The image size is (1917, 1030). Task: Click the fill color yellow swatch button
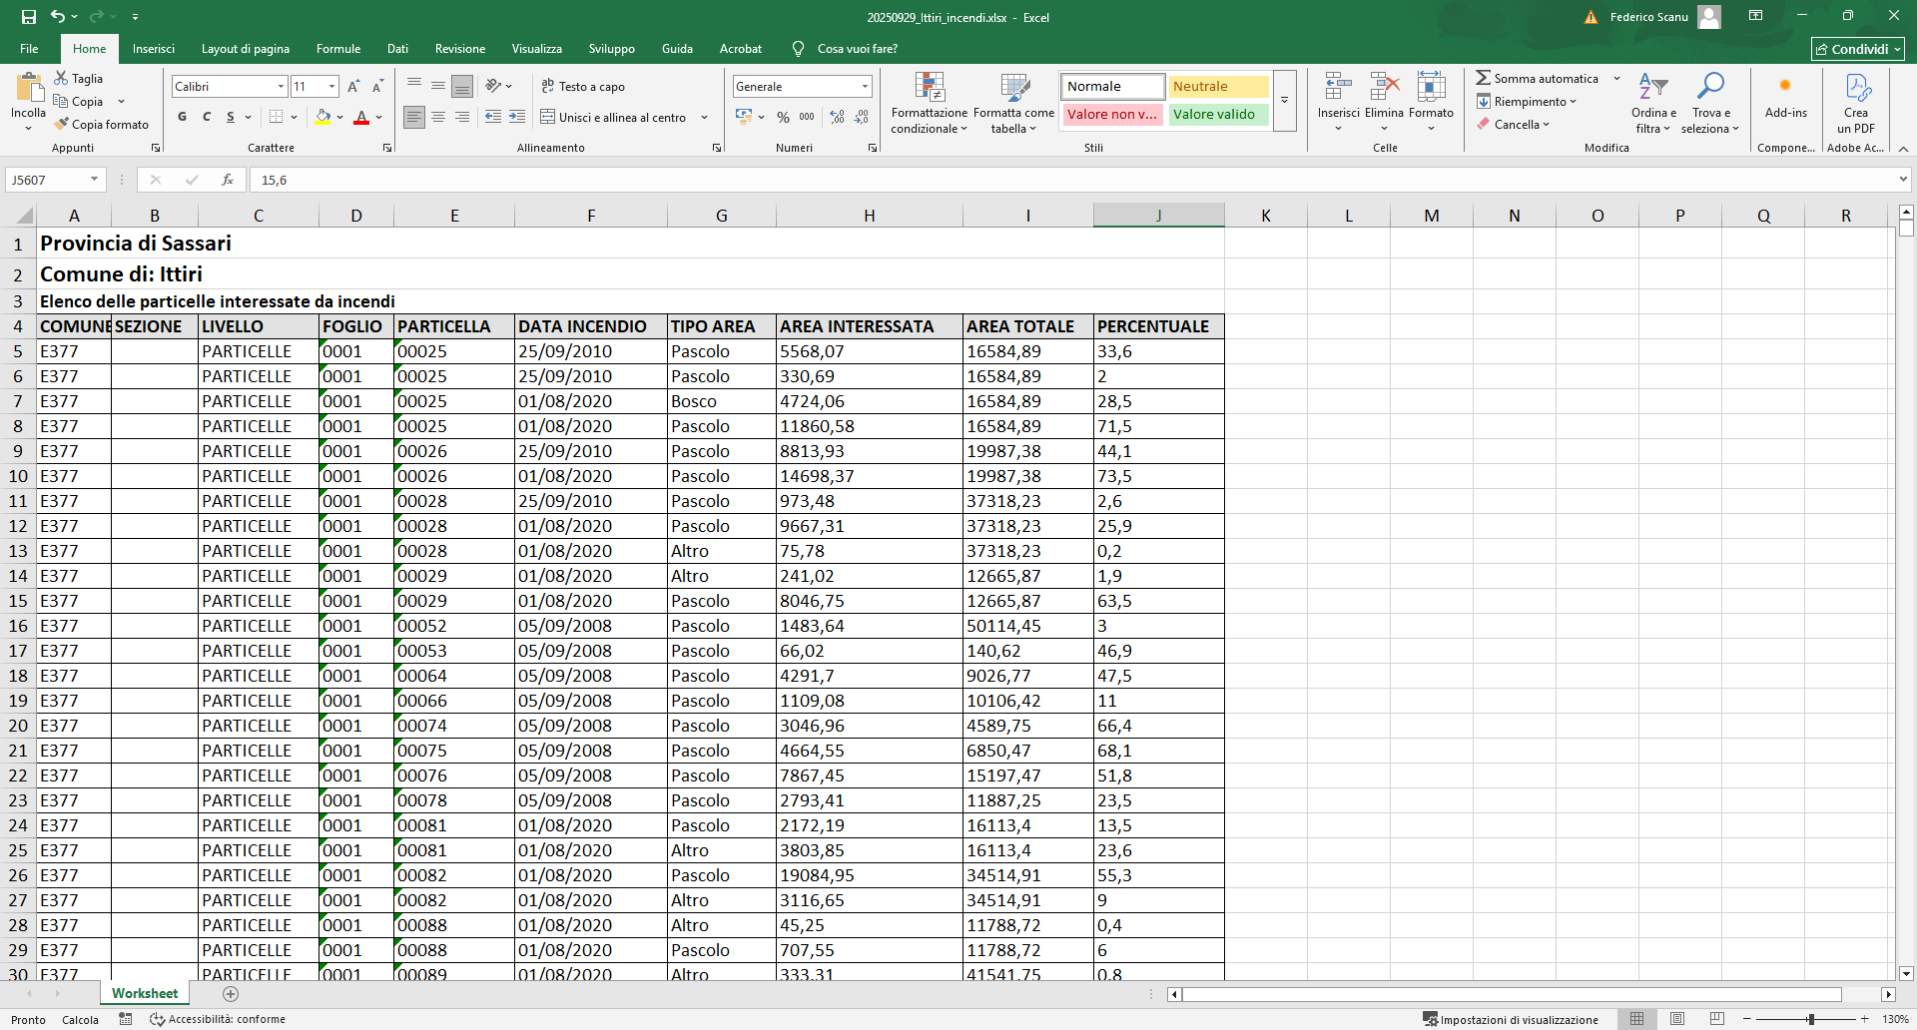[x=322, y=117]
